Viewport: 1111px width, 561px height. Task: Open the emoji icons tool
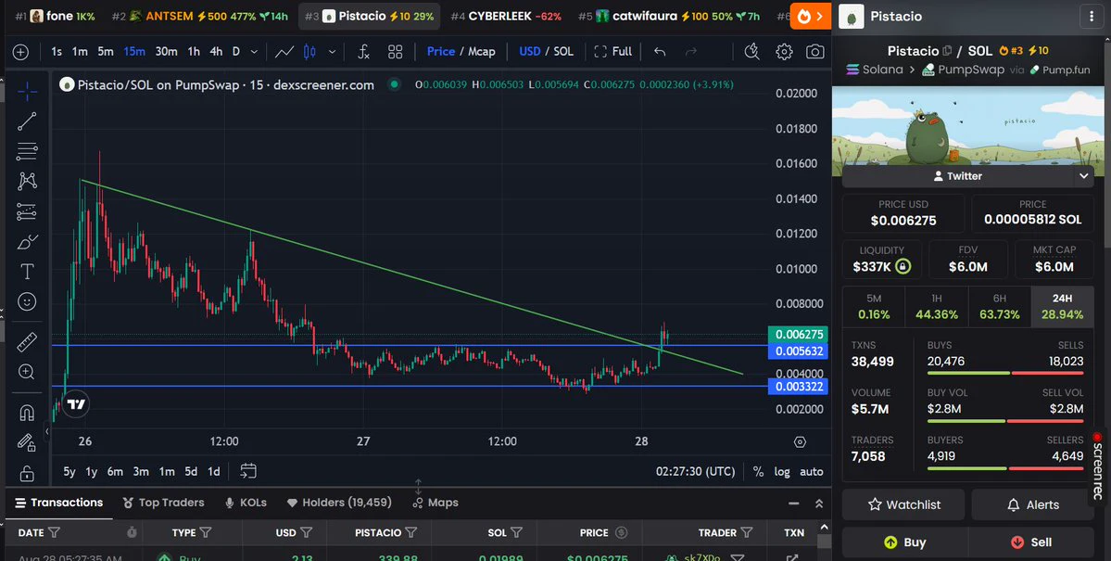[27, 302]
